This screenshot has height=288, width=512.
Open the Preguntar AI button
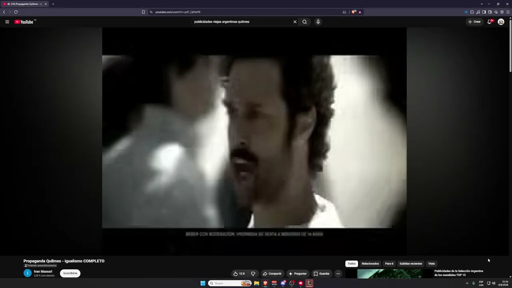[298, 274]
